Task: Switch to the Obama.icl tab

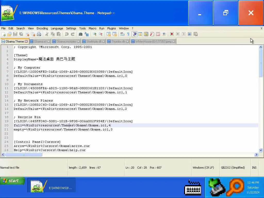Action: (40, 42)
